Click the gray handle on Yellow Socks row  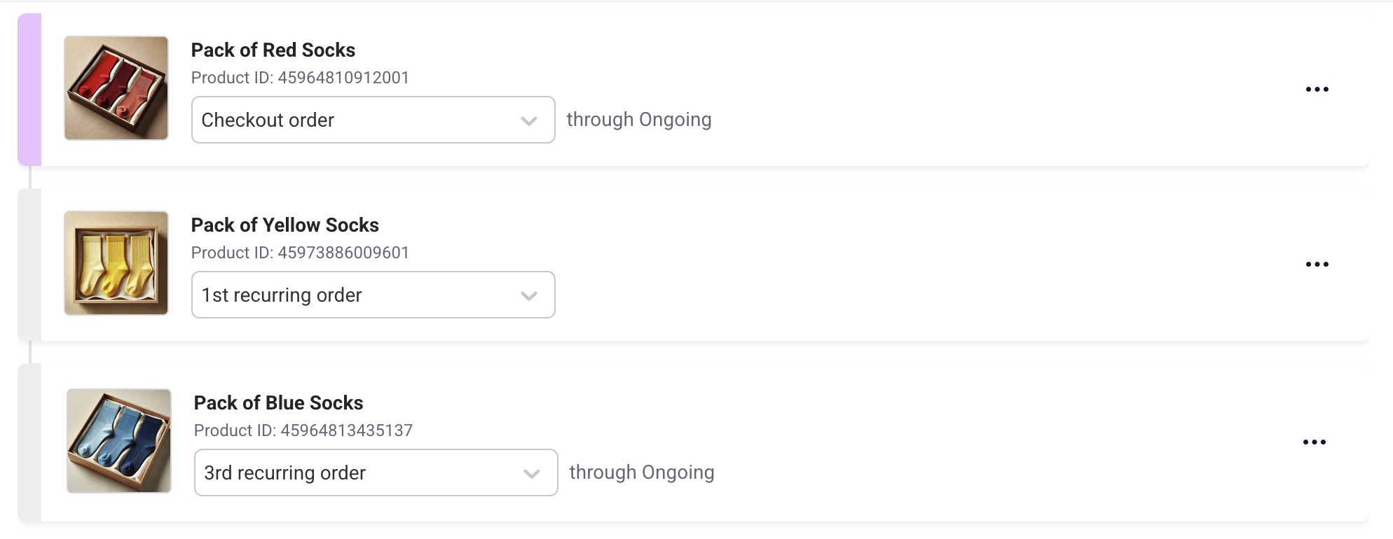pos(29,265)
